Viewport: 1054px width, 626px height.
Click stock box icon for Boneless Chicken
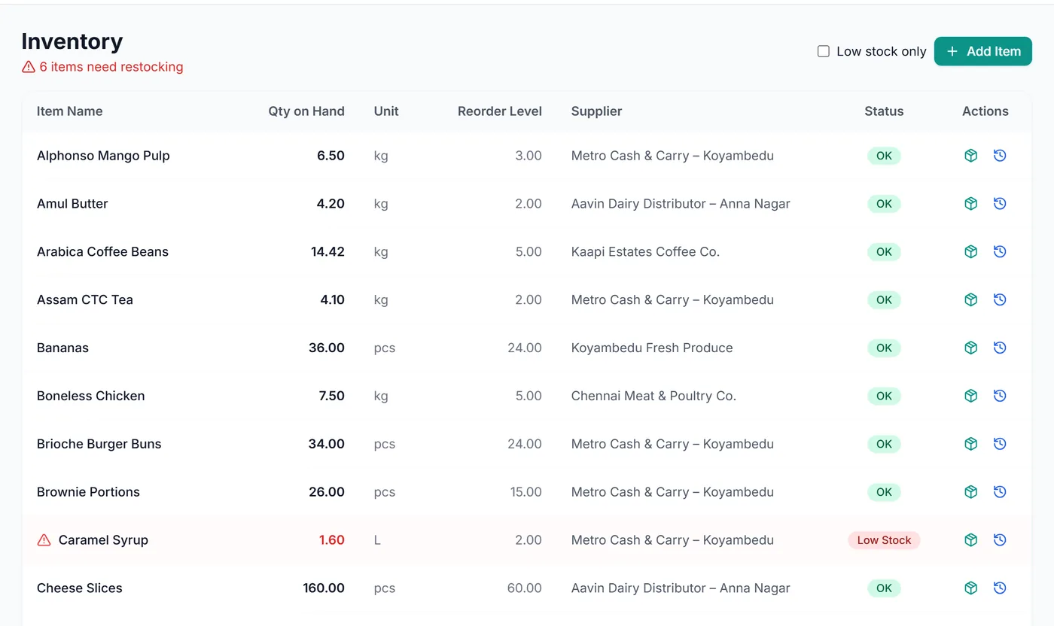tap(971, 396)
